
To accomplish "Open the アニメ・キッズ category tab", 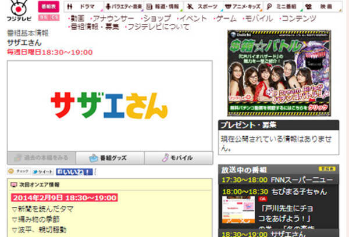I will (x=243, y=6).
